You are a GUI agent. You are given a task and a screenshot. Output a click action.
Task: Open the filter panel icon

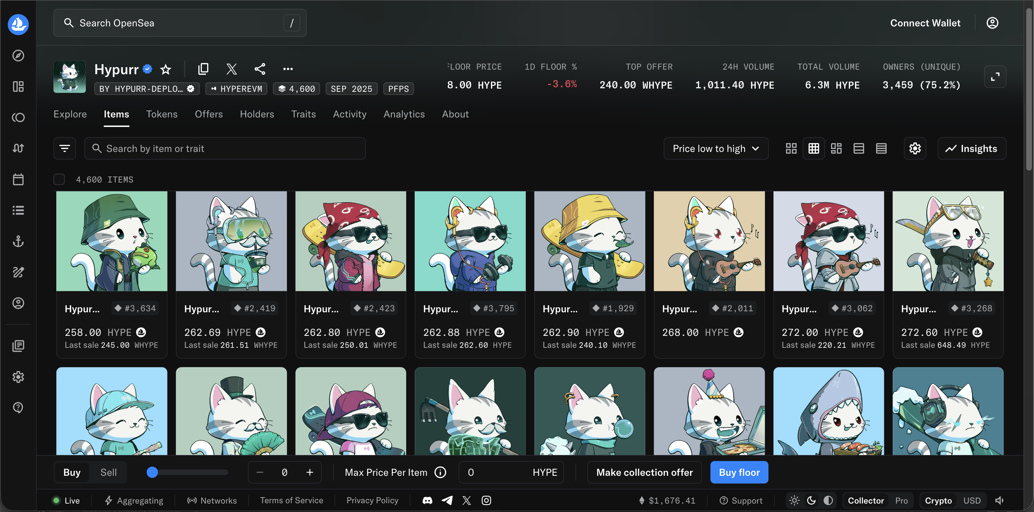pos(65,148)
